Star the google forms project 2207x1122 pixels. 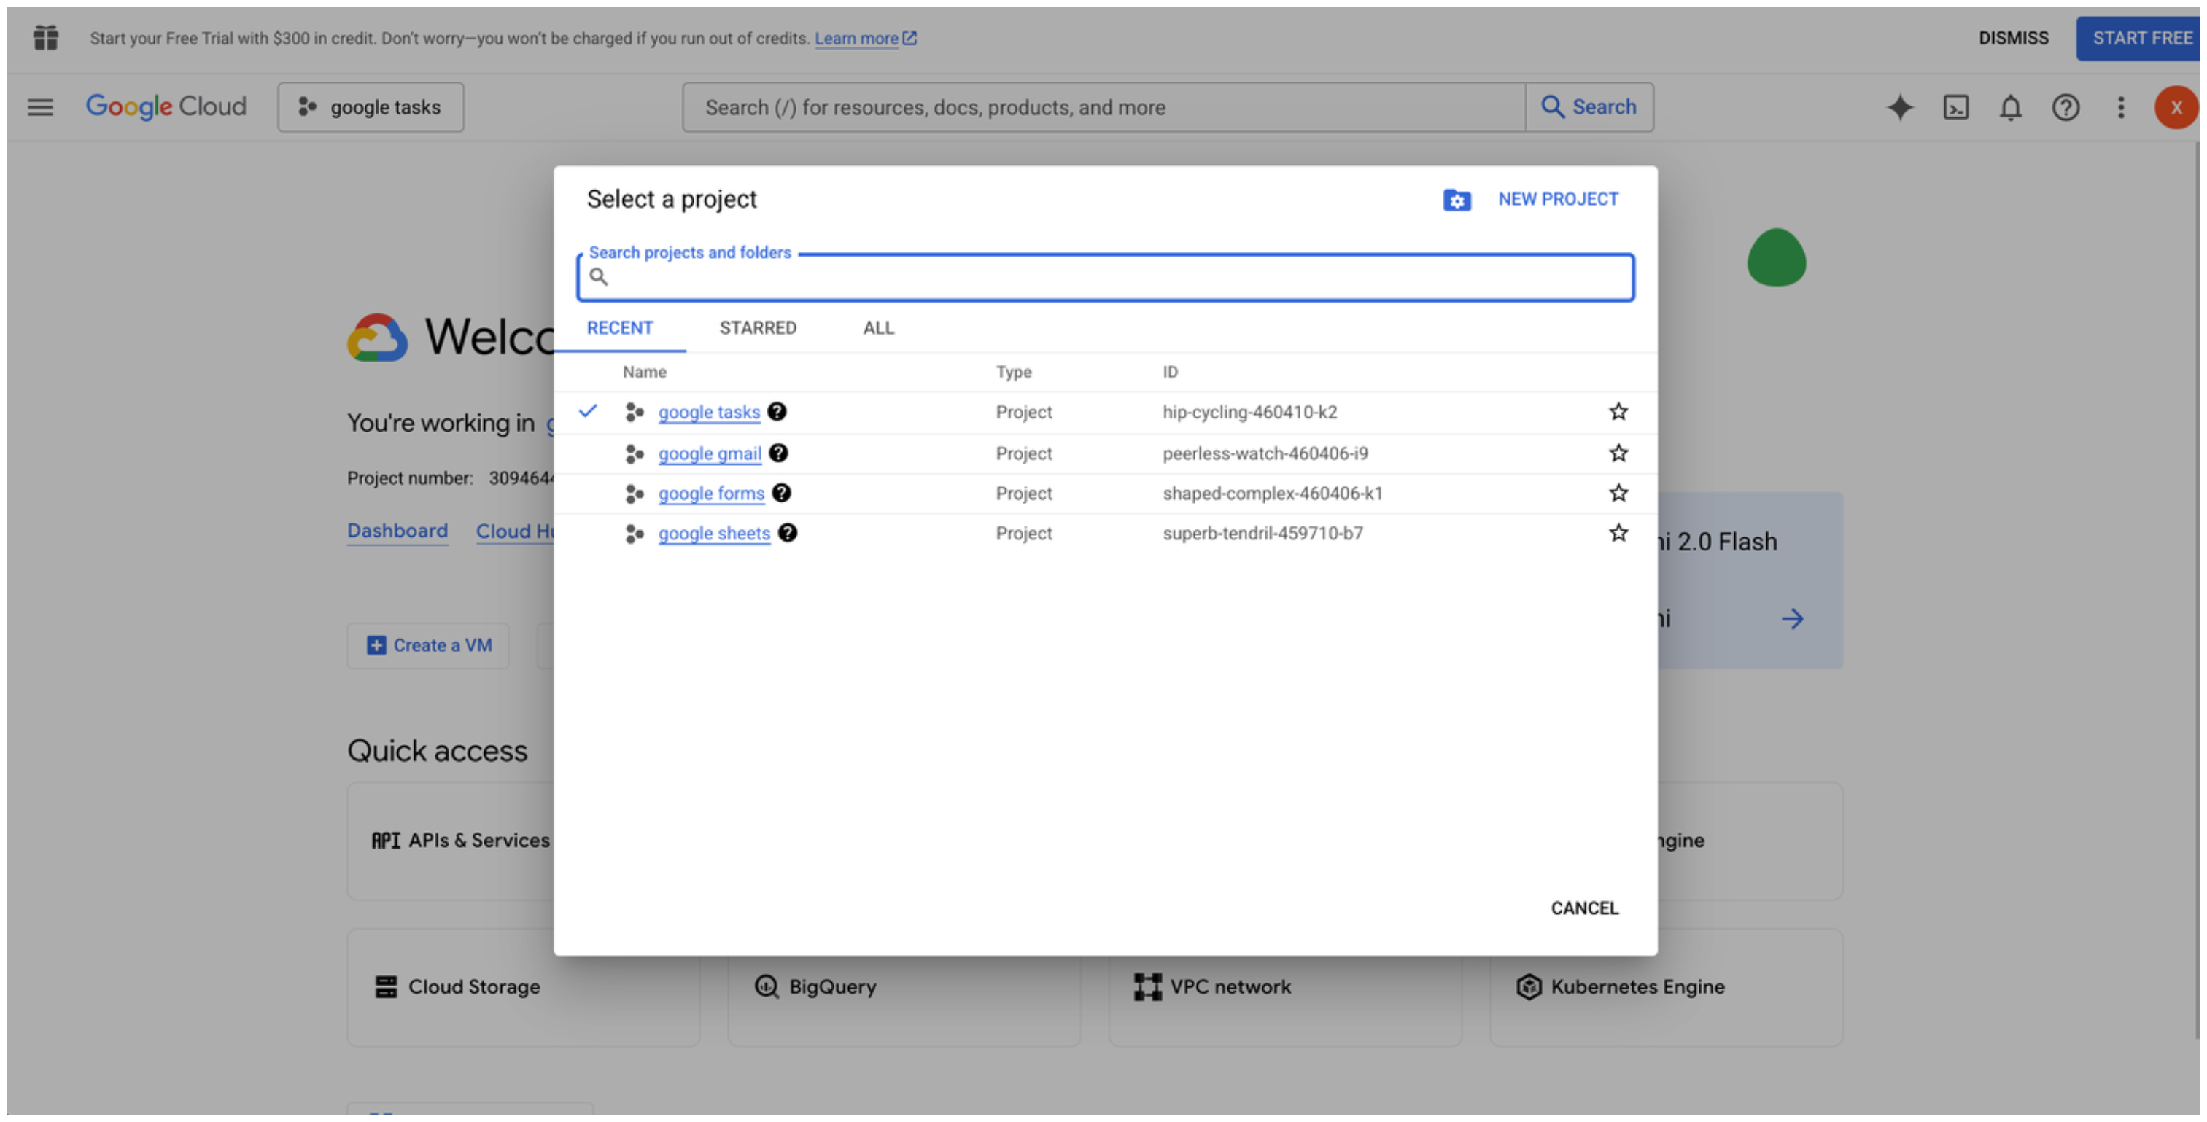point(1618,494)
